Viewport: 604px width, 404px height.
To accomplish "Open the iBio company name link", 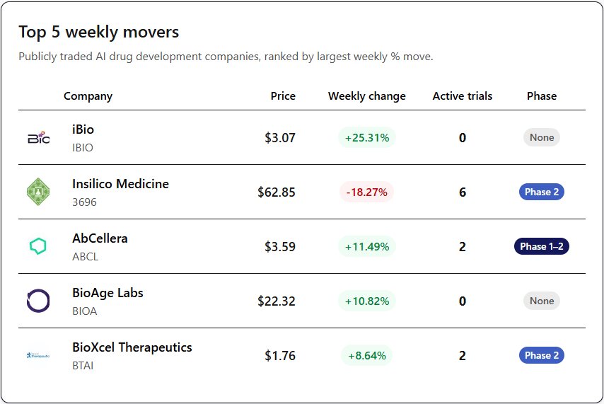I will pyautogui.click(x=83, y=129).
